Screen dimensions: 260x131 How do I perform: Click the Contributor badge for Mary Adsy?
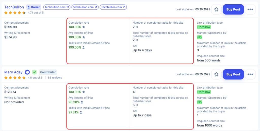pos(48,72)
